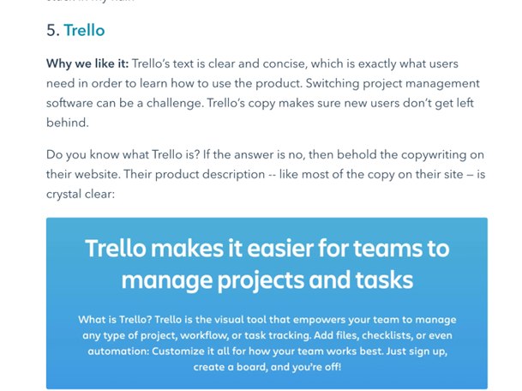This screenshot has width=522, height=391.
Task: Click the word "behind." ending the first paragraph
Action: point(67,123)
